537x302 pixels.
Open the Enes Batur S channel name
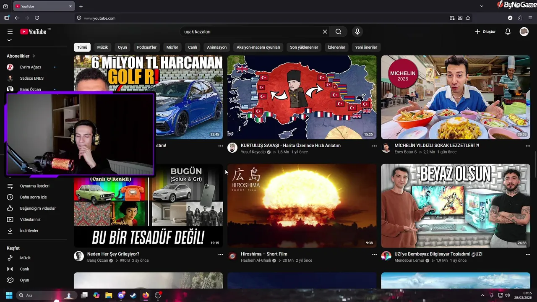click(406, 152)
